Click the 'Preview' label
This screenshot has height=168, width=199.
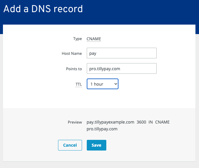pyautogui.click(x=75, y=122)
